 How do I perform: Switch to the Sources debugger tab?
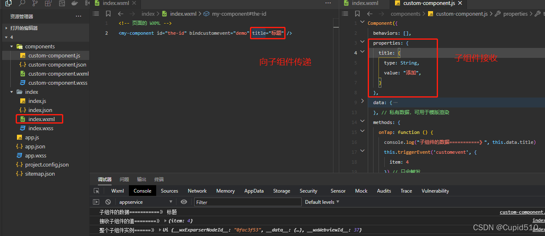click(169, 191)
